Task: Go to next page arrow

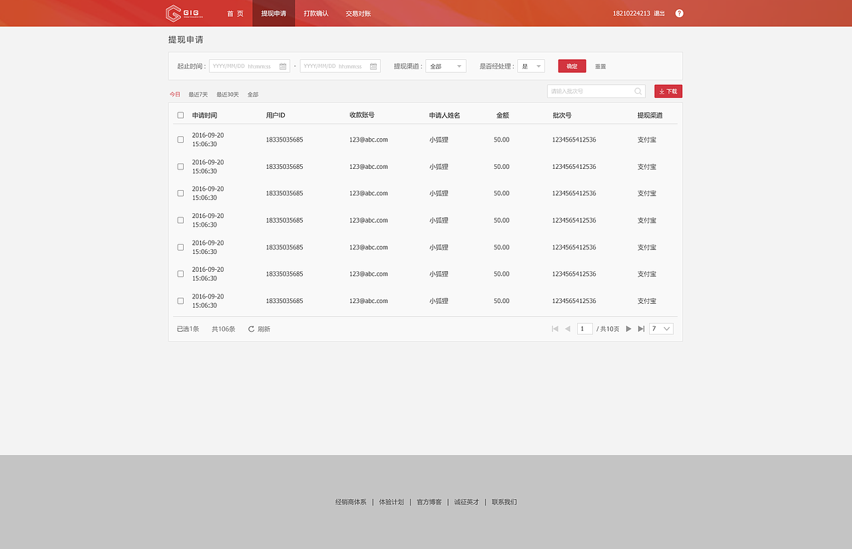Action: 628,329
